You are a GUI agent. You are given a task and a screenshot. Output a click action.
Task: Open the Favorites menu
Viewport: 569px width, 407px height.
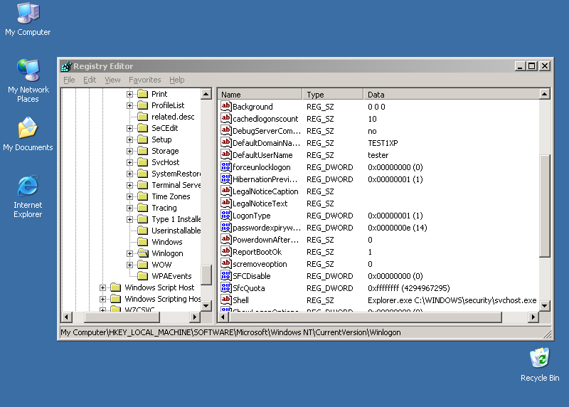144,80
